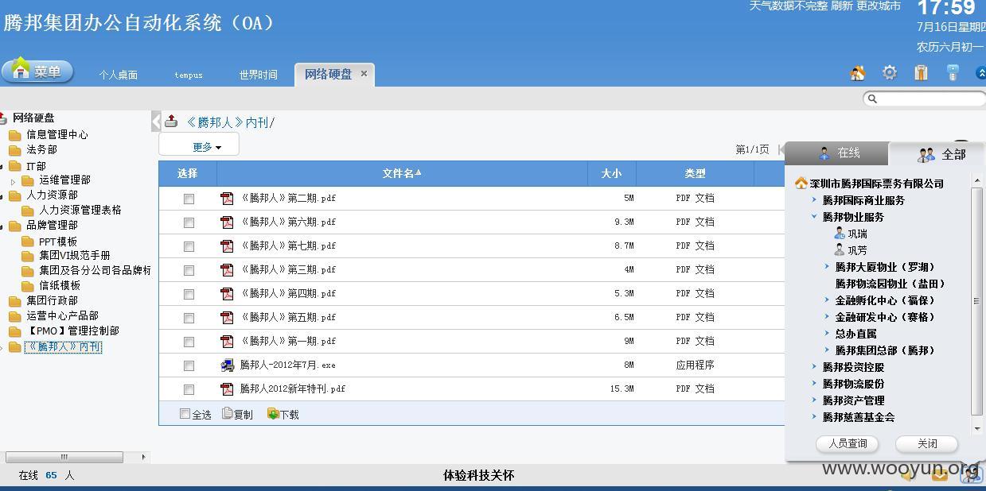Tick the checkbox for 腾邦人-2012年7月.exe
This screenshot has width=986, height=491.
click(189, 365)
